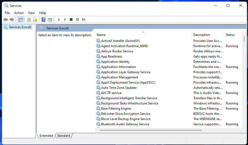Select Background Intelligent Transfer Service
This screenshot has width=248, height=145.
coord(129,98)
